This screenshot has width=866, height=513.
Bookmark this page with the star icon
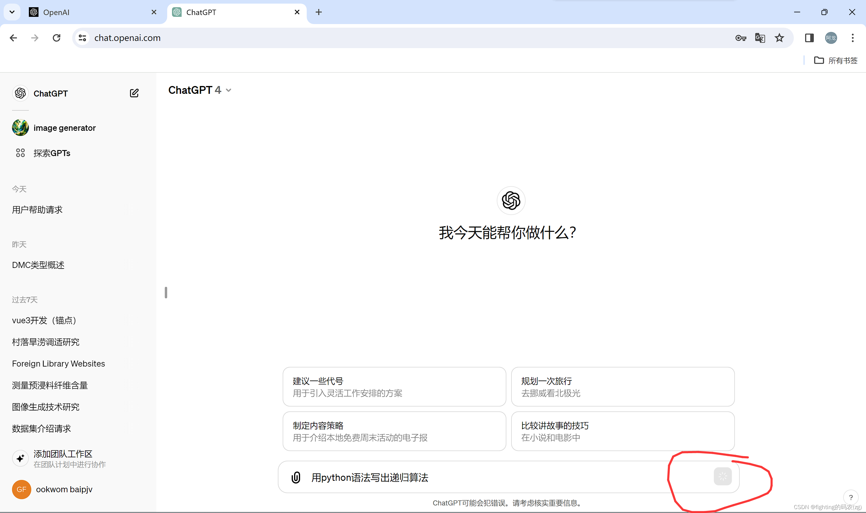tap(780, 38)
